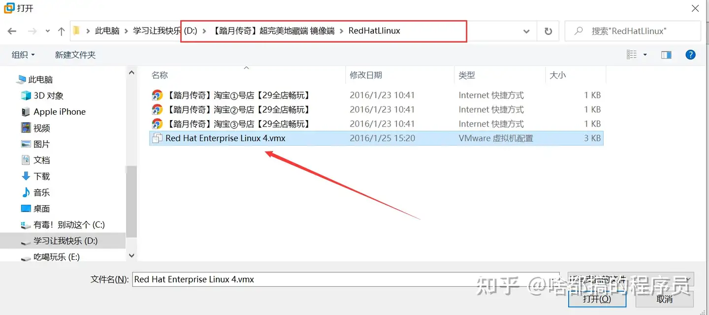Select 淘宝③号店 shortcut file
The height and width of the screenshot is (315, 709).
coord(376,124)
